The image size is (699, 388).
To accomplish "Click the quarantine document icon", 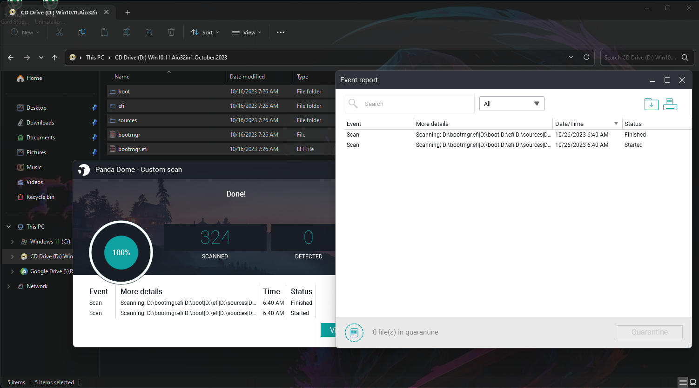I will tap(354, 332).
